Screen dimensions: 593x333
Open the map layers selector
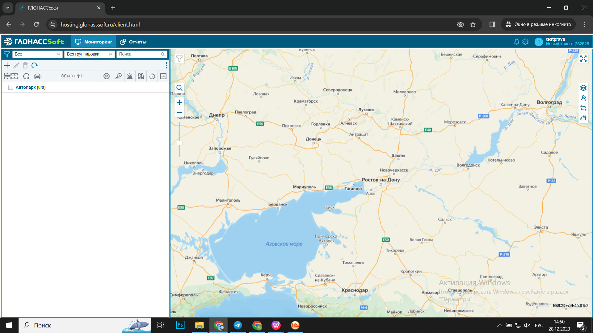point(583,88)
